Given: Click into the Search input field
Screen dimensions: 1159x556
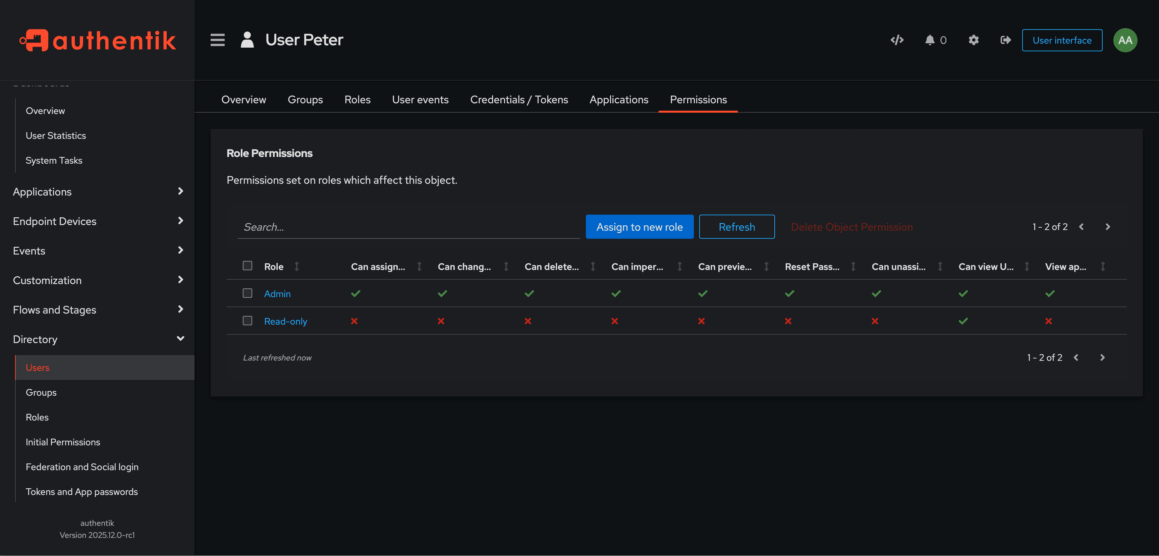Looking at the screenshot, I should point(408,227).
